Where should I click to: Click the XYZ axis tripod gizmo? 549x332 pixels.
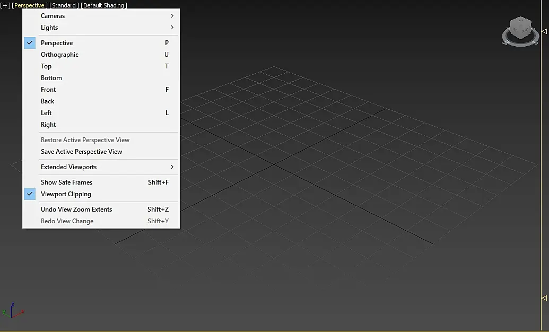pos(13,310)
